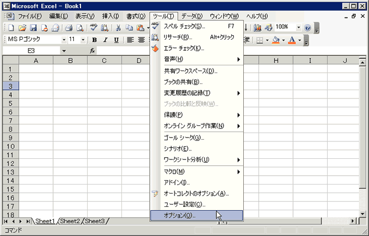The image size is (369, 236).
Task: Click the Drawing toolbar icon
Action: click(x=268, y=28)
